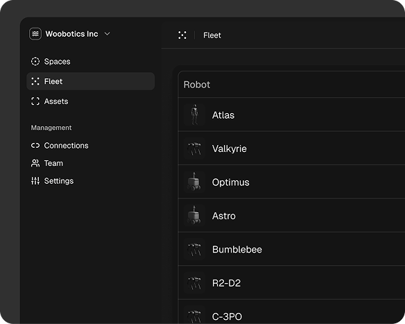Select the C-3PO robot name
Image resolution: width=405 pixels, height=324 pixels.
coord(227,316)
